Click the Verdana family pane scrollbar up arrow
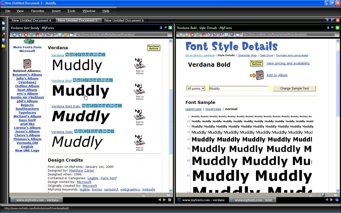The width and height of the screenshot is (341, 213). 171,41
